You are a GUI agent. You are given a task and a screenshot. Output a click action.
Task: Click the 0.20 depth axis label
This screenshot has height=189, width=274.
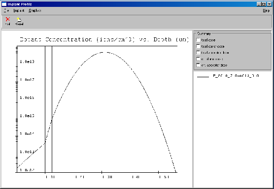point(80,177)
